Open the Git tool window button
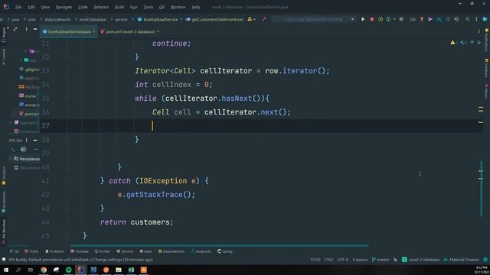Screen dimensions: 490x275 (14, 251)
